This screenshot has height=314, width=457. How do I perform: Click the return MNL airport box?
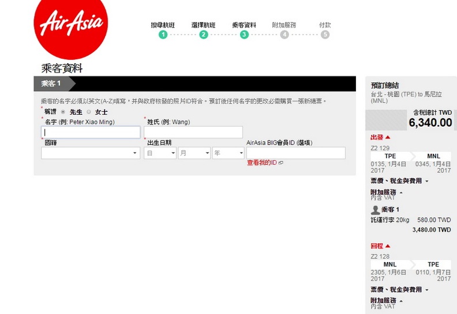click(x=390, y=264)
